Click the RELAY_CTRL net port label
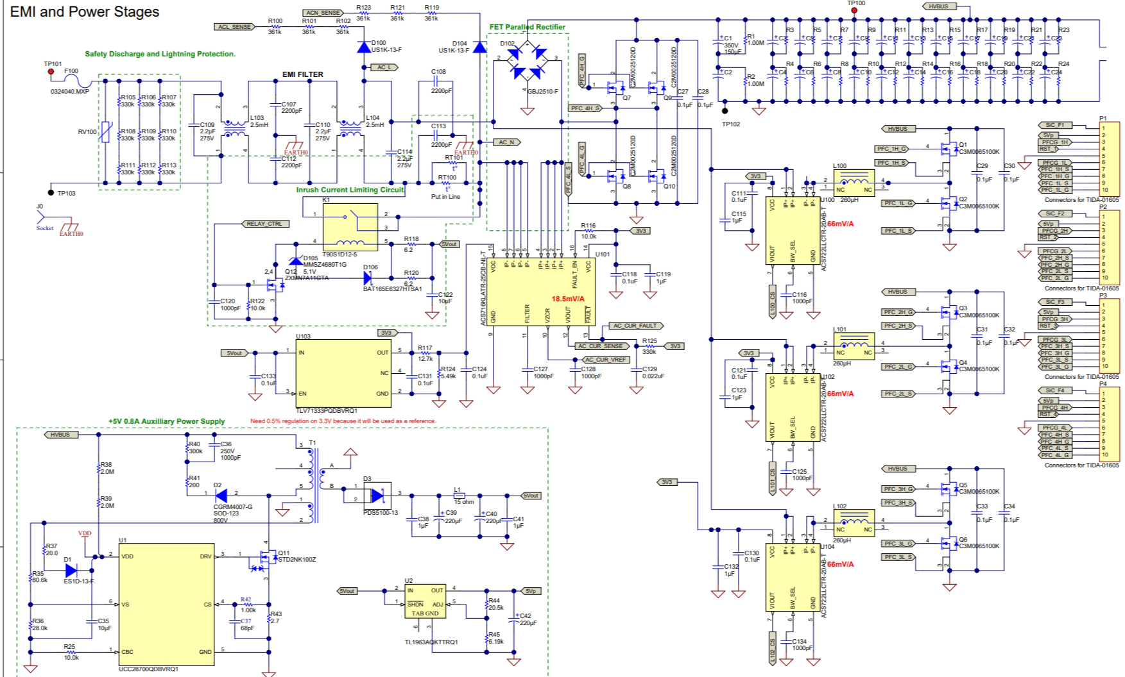Viewport: 1125px width, 677px height. [264, 224]
